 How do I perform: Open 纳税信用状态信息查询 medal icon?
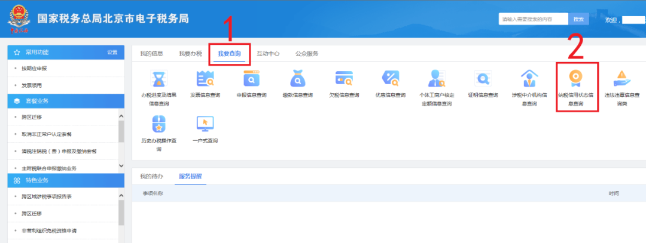click(x=575, y=79)
